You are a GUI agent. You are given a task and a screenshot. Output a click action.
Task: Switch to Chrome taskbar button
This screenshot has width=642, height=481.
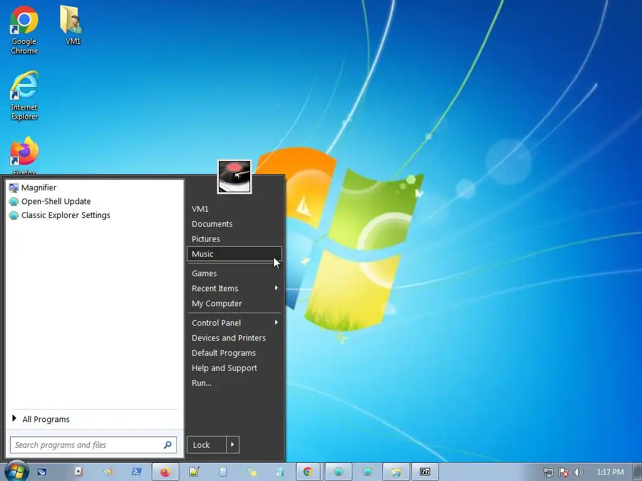[x=308, y=472]
